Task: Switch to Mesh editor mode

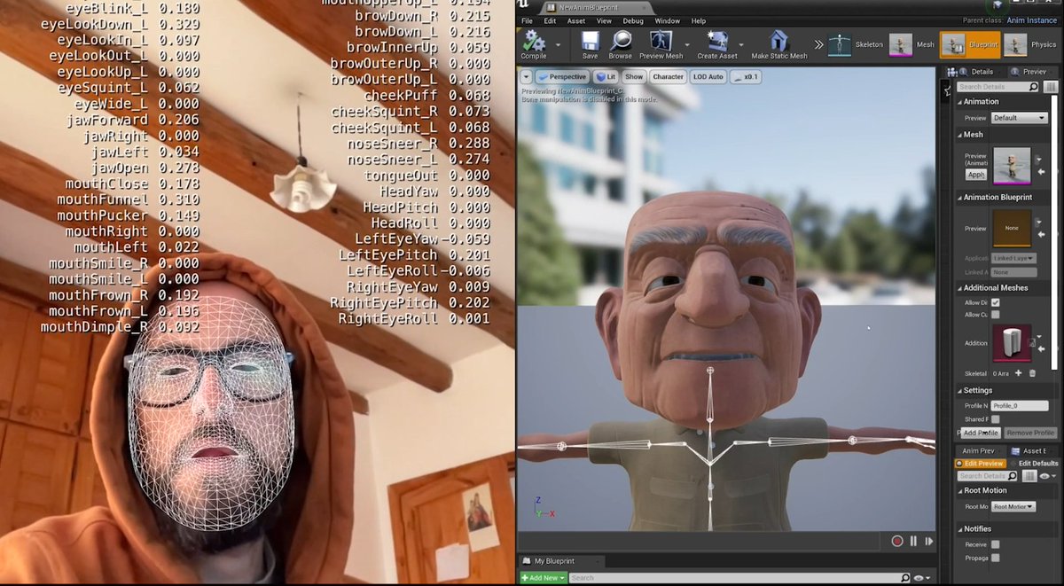Action: pos(912,44)
